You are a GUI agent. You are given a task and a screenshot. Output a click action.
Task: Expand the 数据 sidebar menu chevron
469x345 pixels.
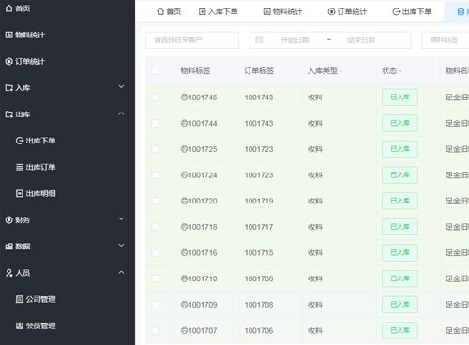(121, 245)
